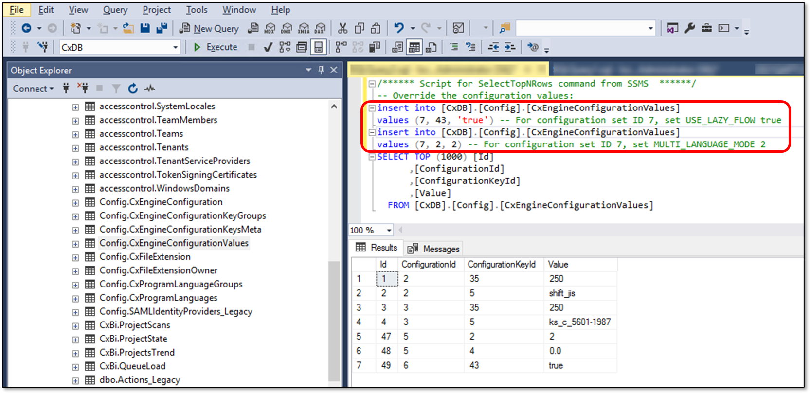Click the ConfigurationKeyId column header

[504, 265]
